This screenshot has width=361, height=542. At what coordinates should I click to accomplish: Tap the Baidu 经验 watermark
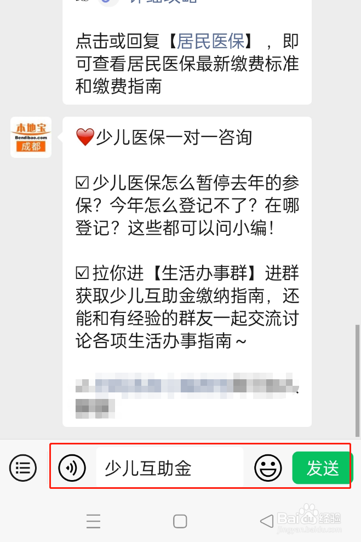(309, 518)
